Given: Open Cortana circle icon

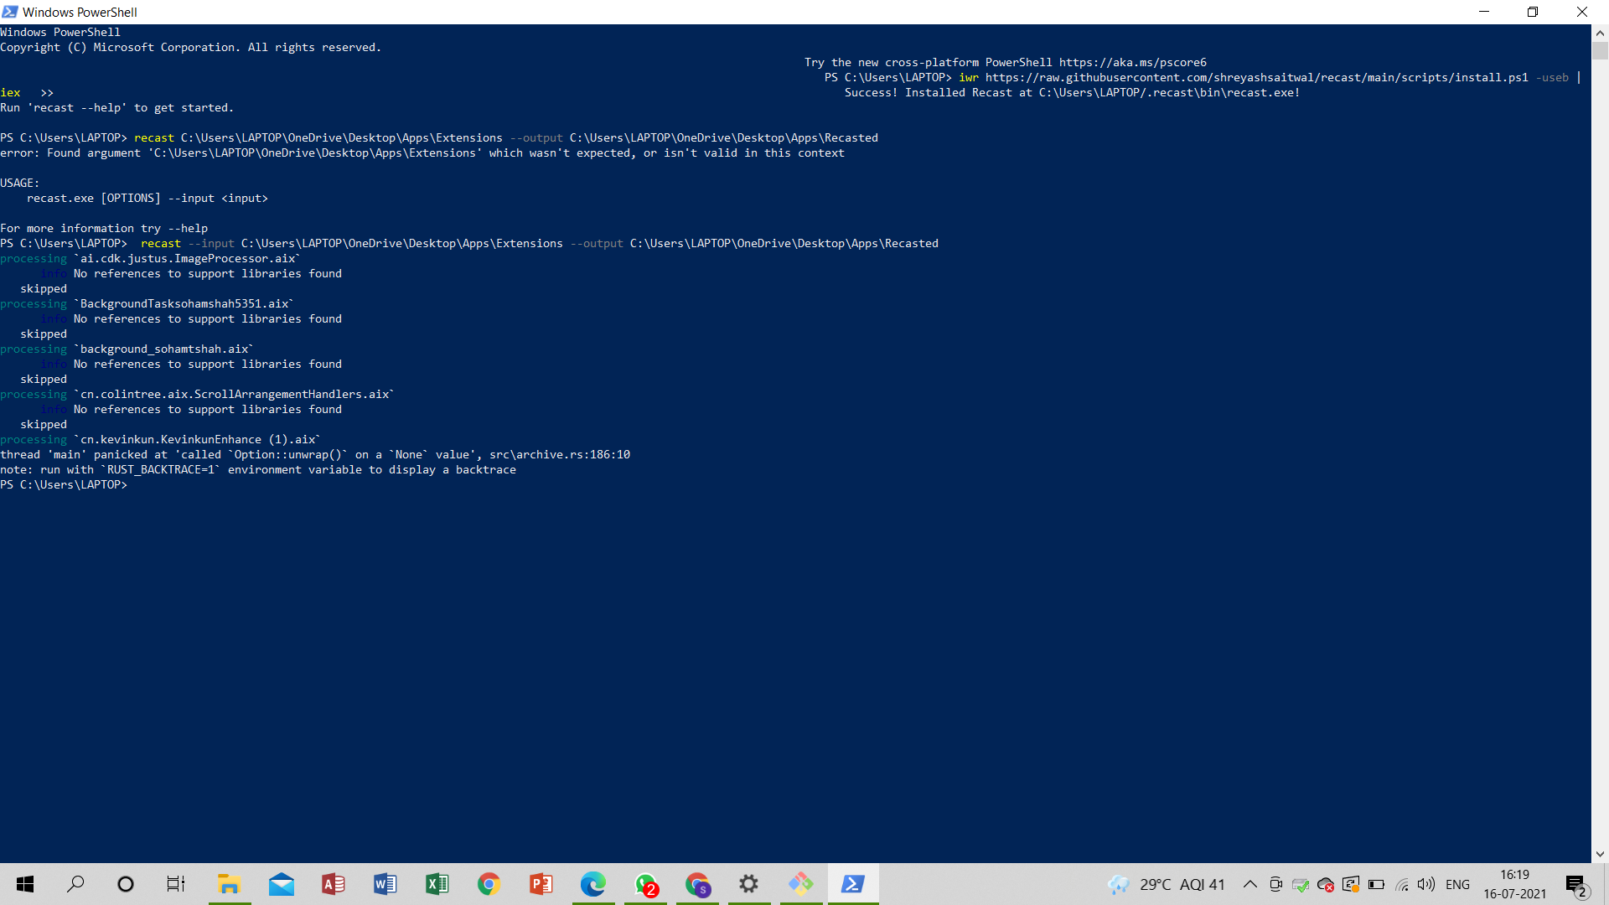Looking at the screenshot, I should (126, 884).
